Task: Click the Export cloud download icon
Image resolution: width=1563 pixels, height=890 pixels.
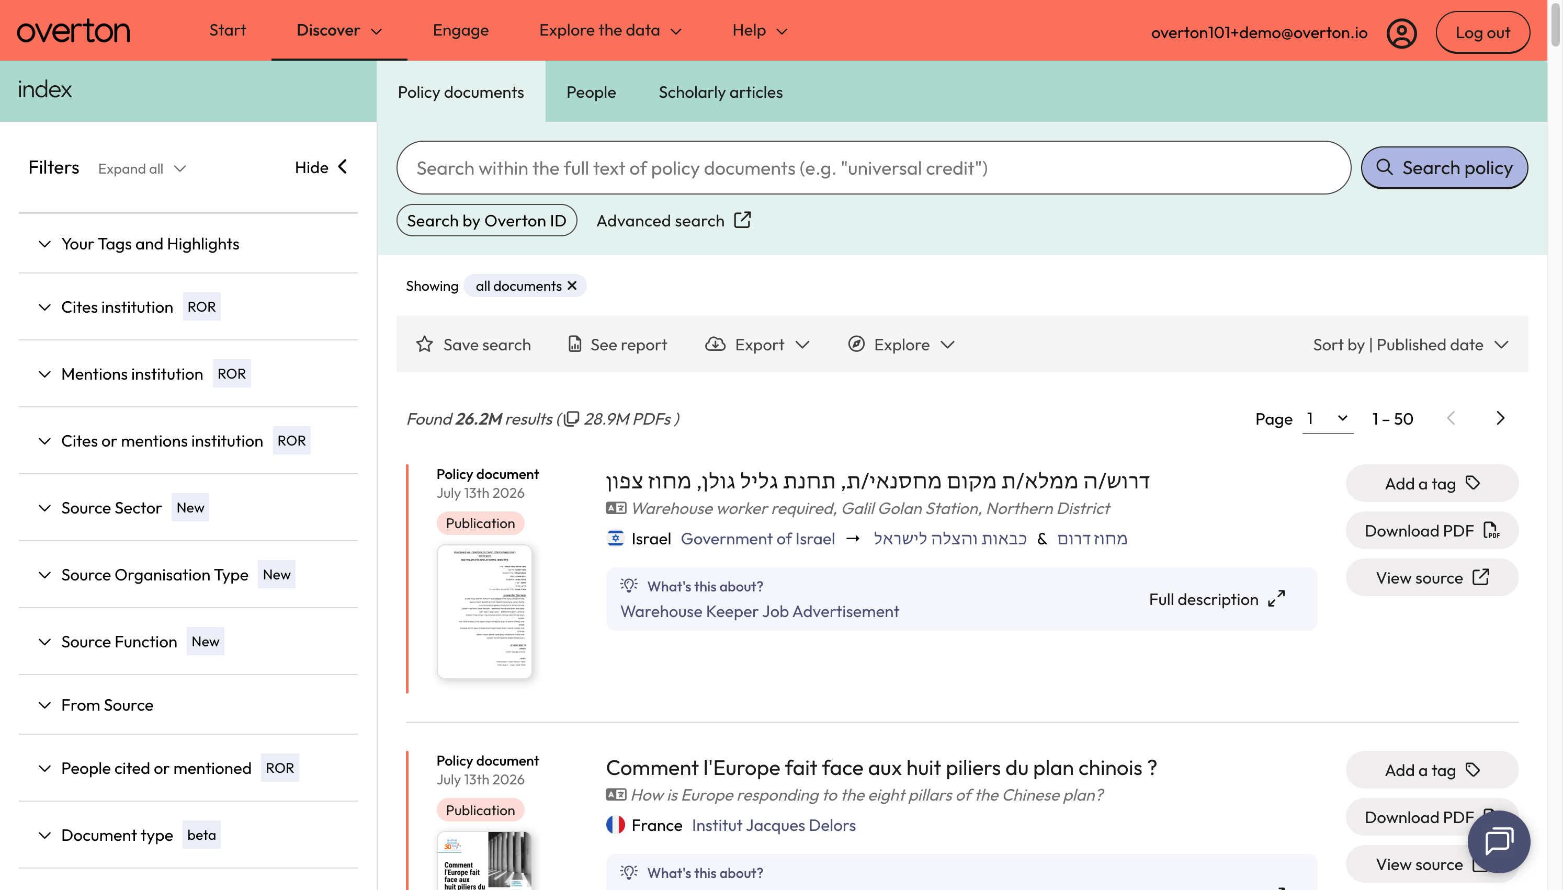Action: [x=715, y=344]
